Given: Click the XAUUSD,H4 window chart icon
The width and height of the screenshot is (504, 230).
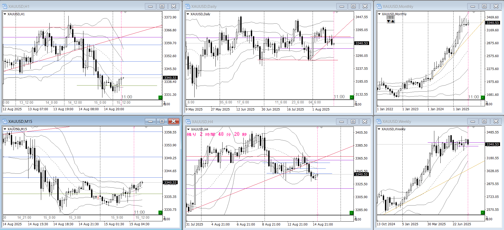Looking at the screenshot, I should [188, 122].
